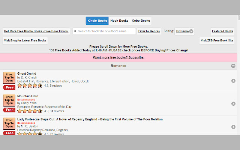Open the Nook Books tab

point(119,21)
